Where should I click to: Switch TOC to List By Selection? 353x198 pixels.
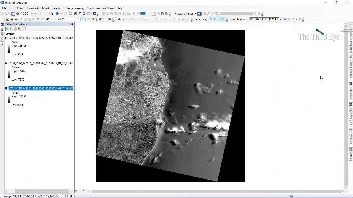[x=19, y=29]
